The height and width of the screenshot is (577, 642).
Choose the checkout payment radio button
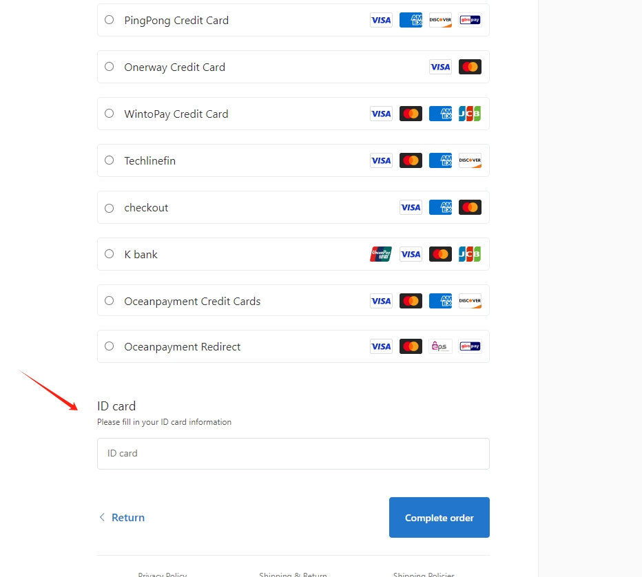(x=110, y=209)
